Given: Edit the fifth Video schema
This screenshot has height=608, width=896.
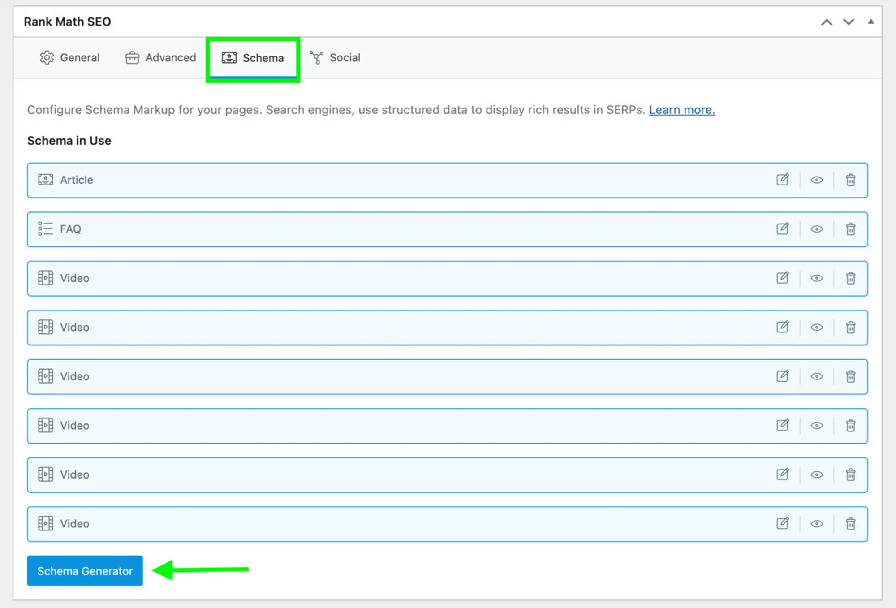Looking at the screenshot, I should (x=783, y=474).
